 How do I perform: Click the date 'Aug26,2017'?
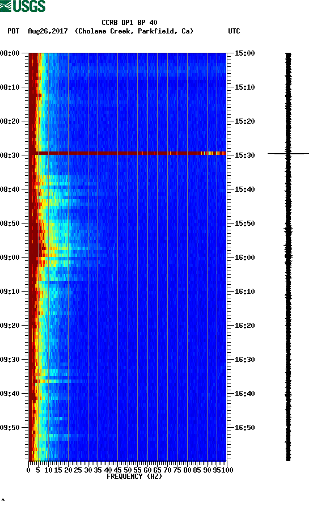(x=48, y=31)
